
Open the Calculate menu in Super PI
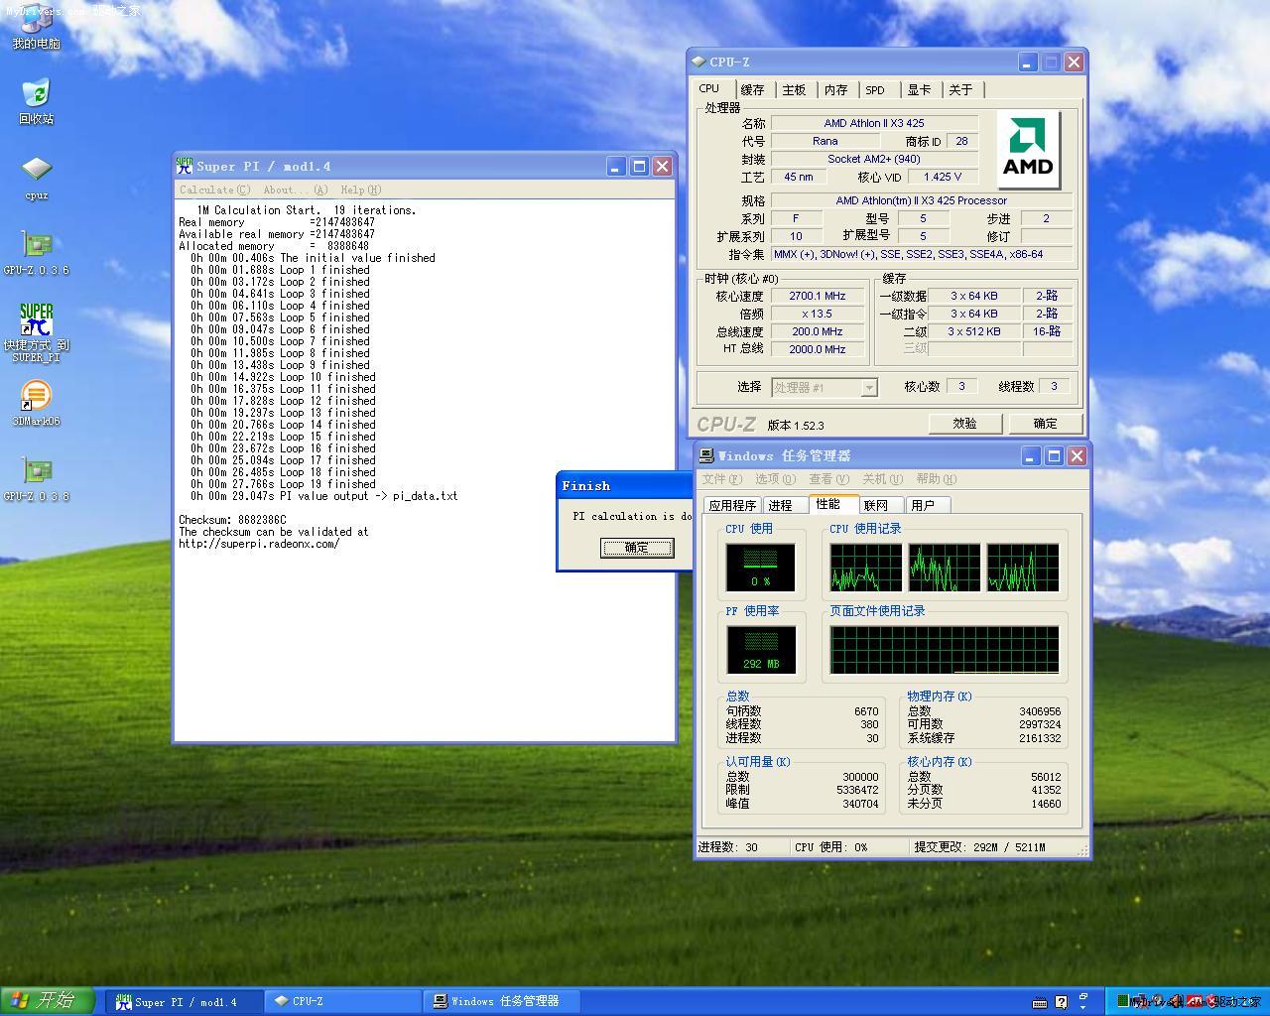[214, 190]
